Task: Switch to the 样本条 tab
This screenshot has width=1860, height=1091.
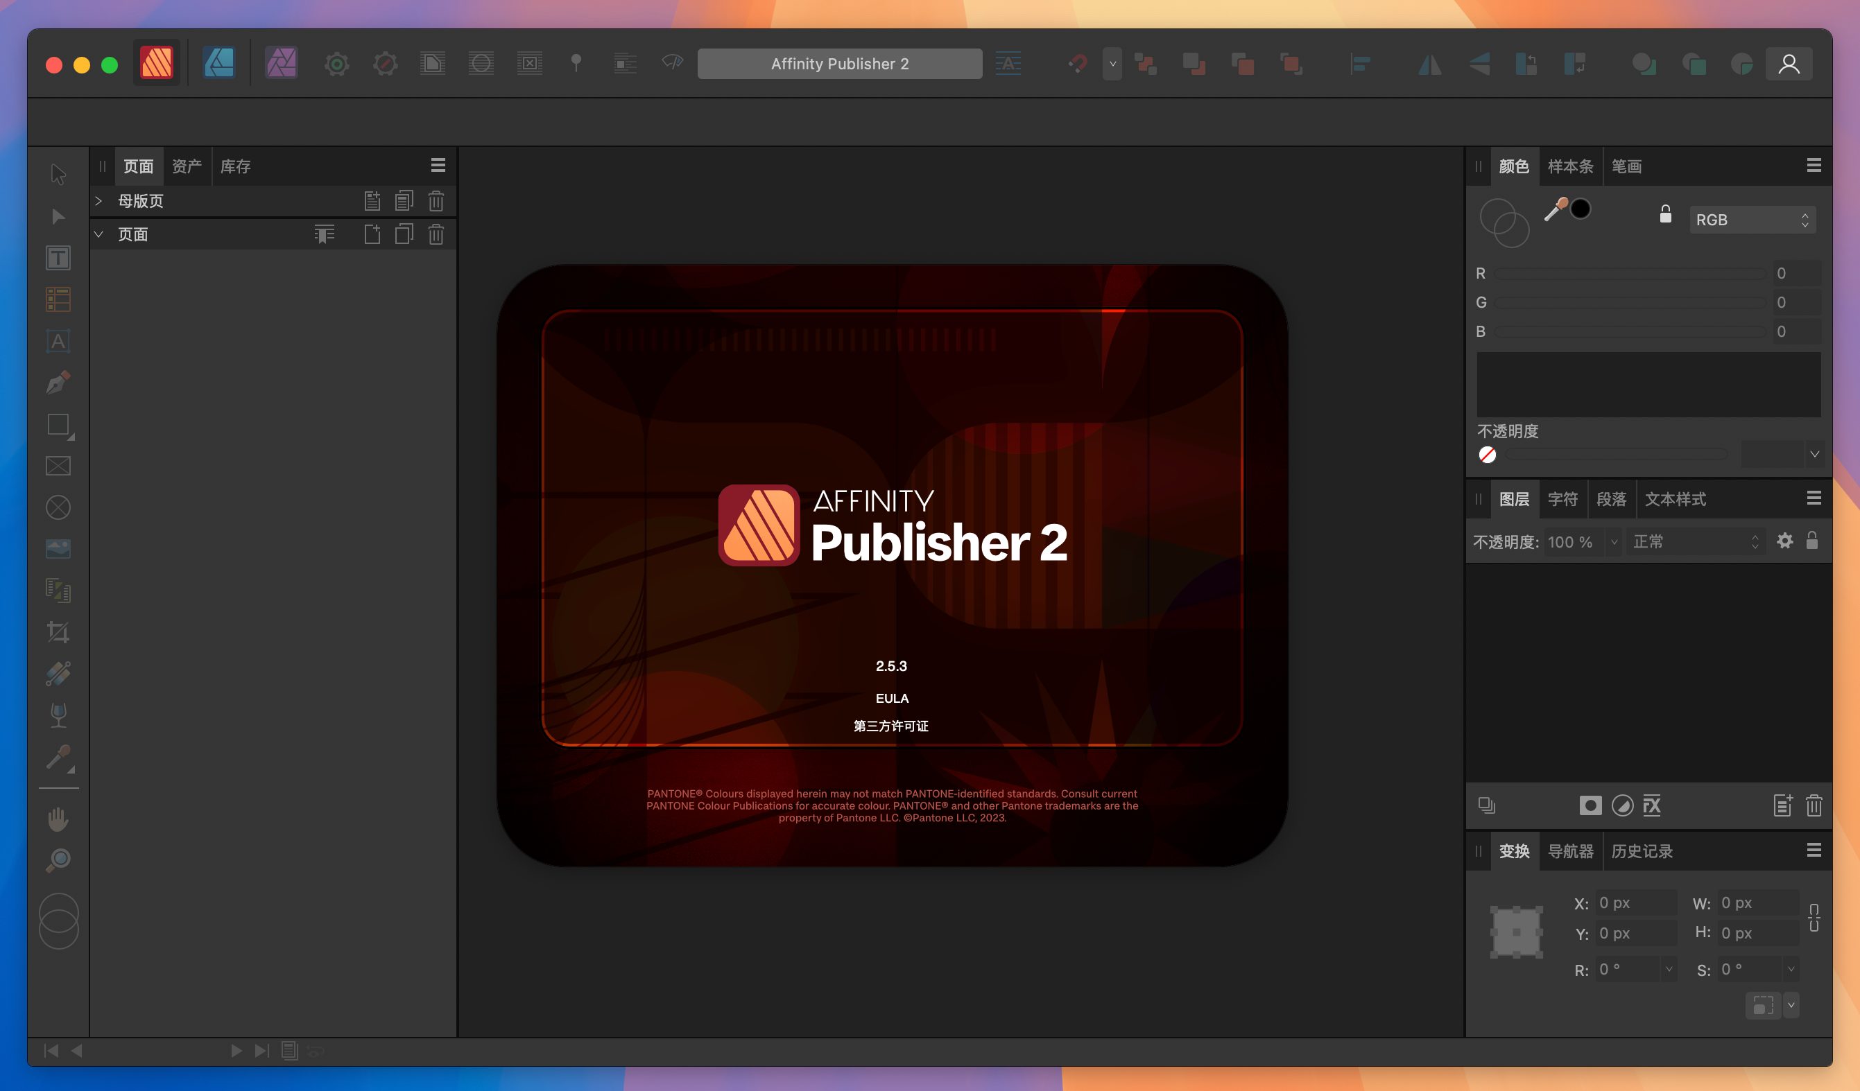Action: click(1570, 166)
